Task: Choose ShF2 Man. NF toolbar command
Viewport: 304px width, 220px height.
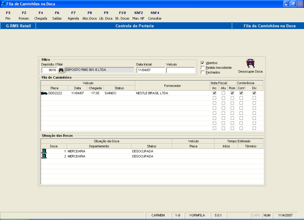Action: click(138, 16)
